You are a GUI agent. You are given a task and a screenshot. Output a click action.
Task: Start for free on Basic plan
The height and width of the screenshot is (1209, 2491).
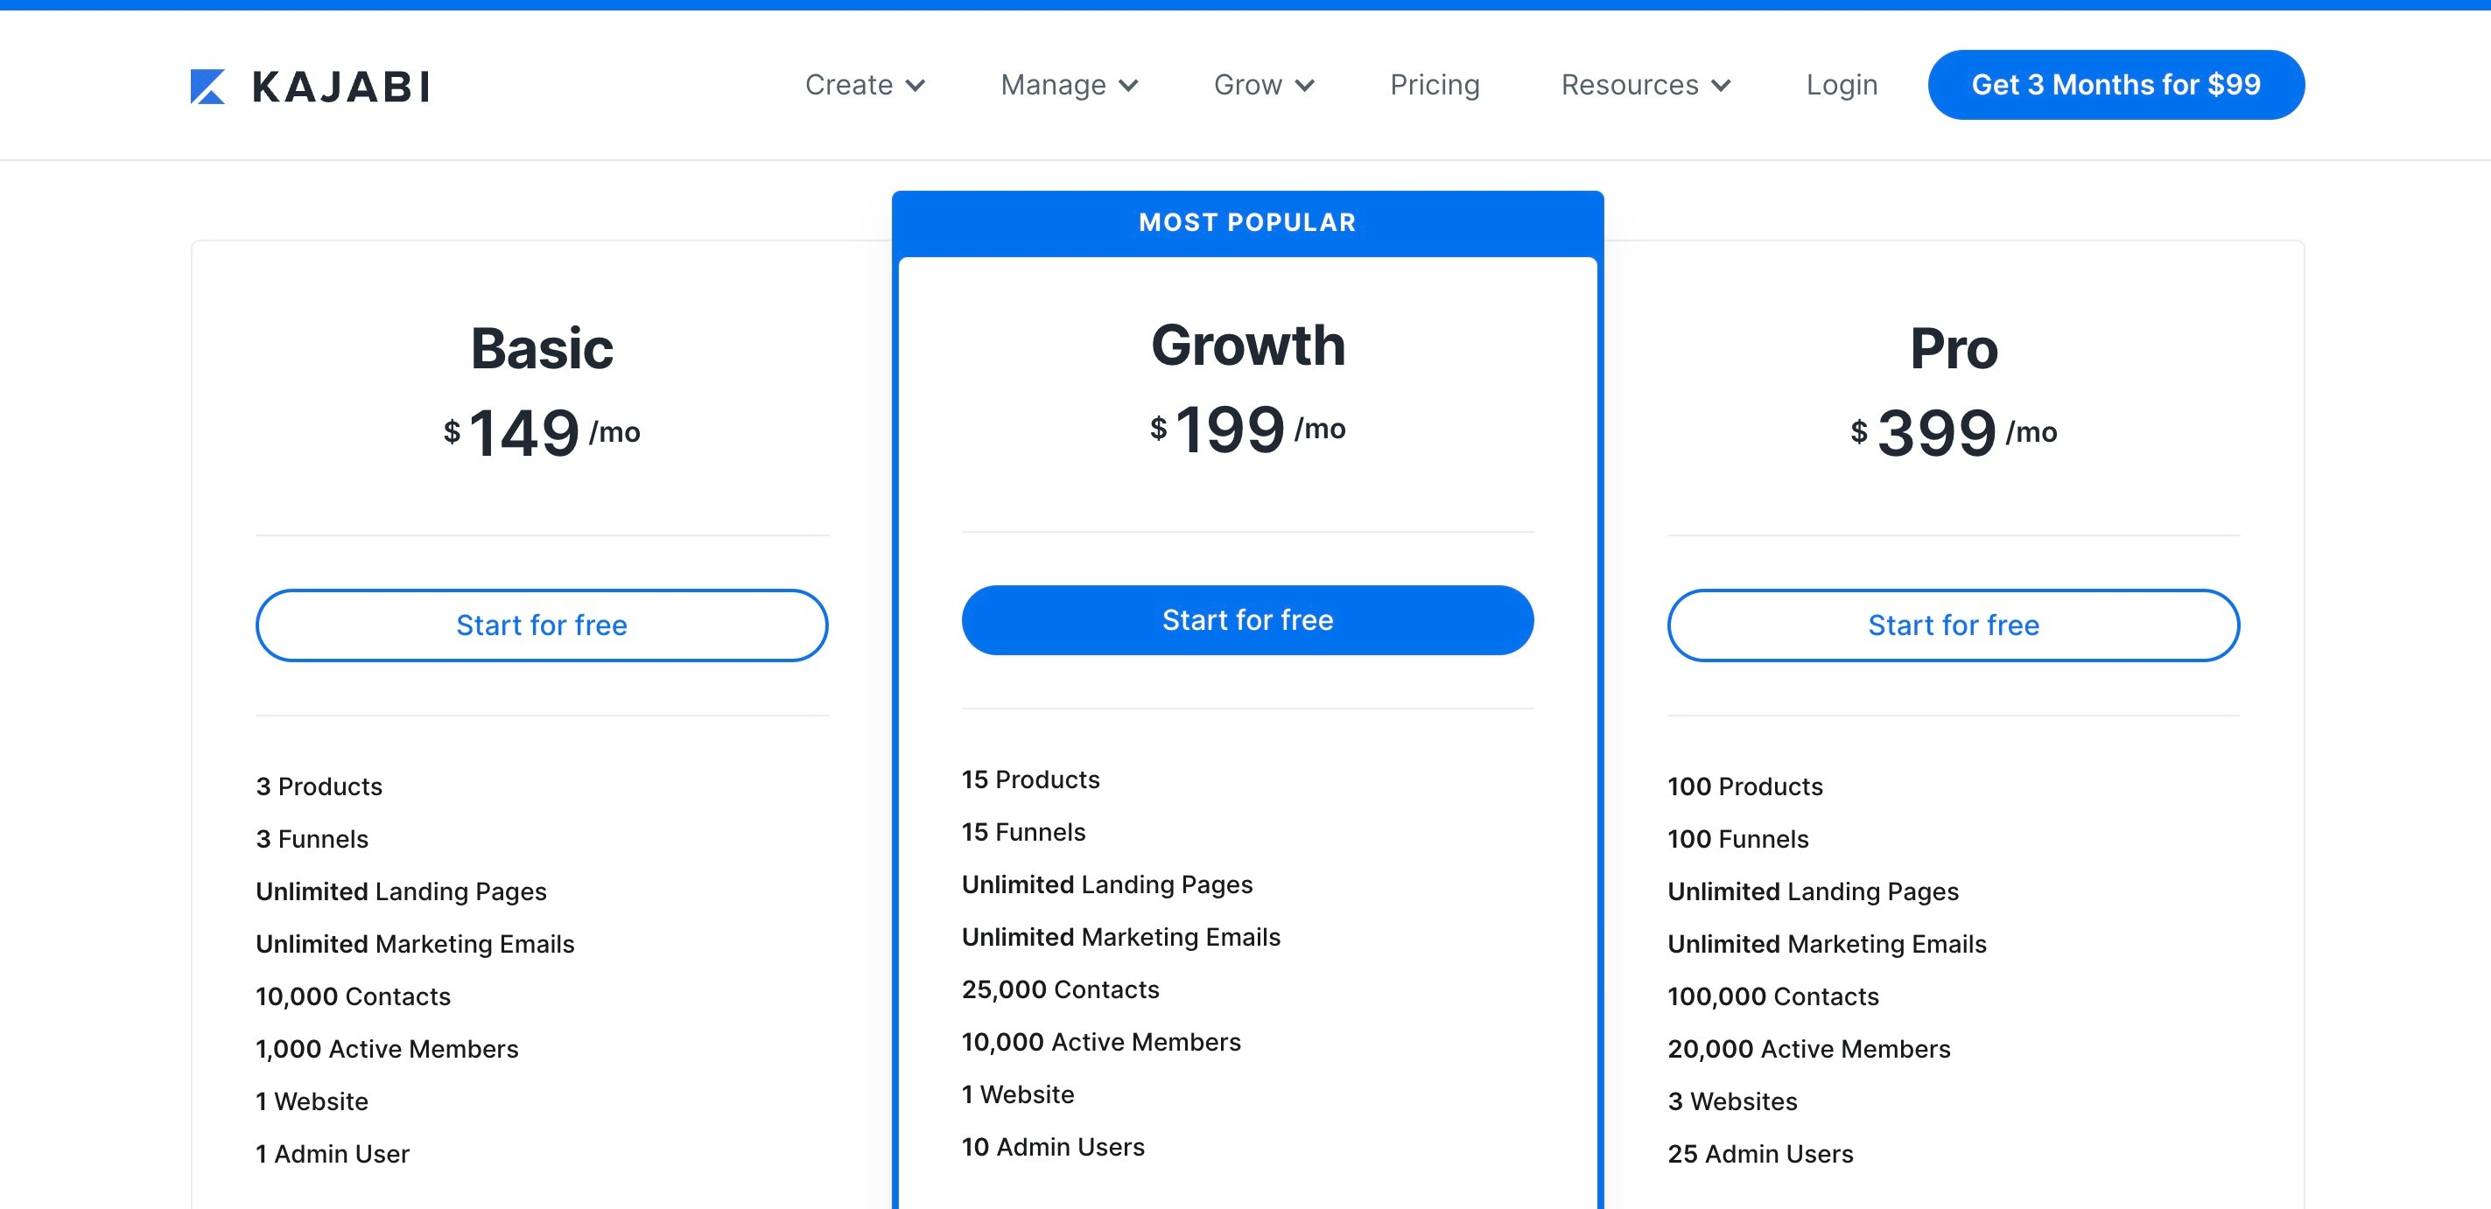point(542,625)
